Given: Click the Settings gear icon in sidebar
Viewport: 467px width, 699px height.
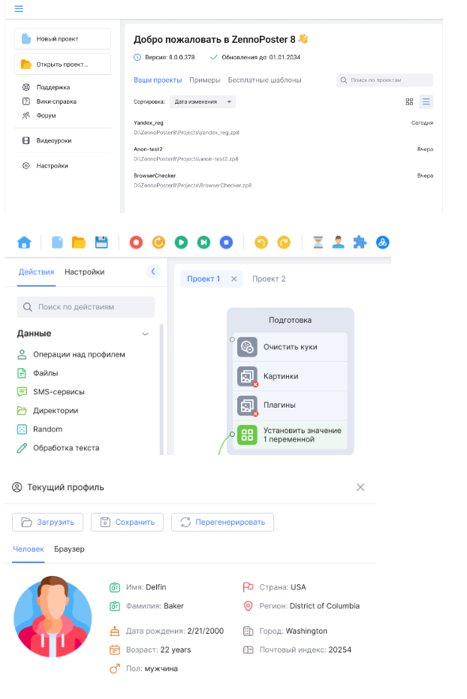Looking at the screenshot, I should [x=26, y=165].
